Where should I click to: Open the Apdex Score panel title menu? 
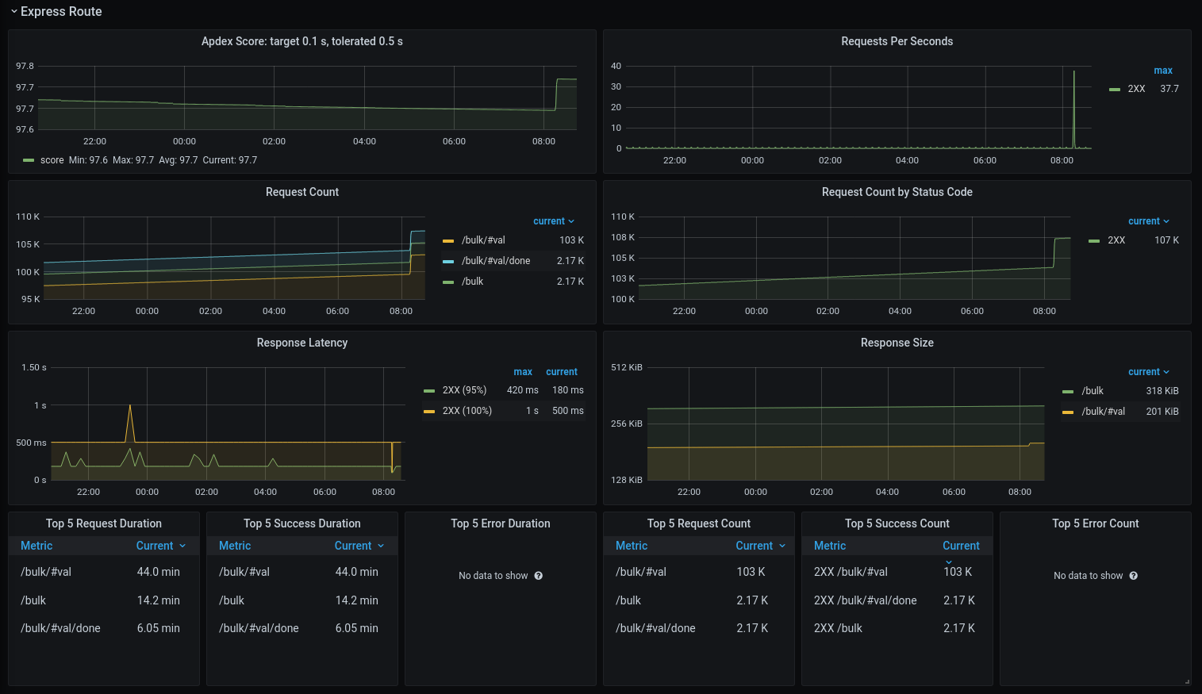pyautogui.click(x=301, y=41)
